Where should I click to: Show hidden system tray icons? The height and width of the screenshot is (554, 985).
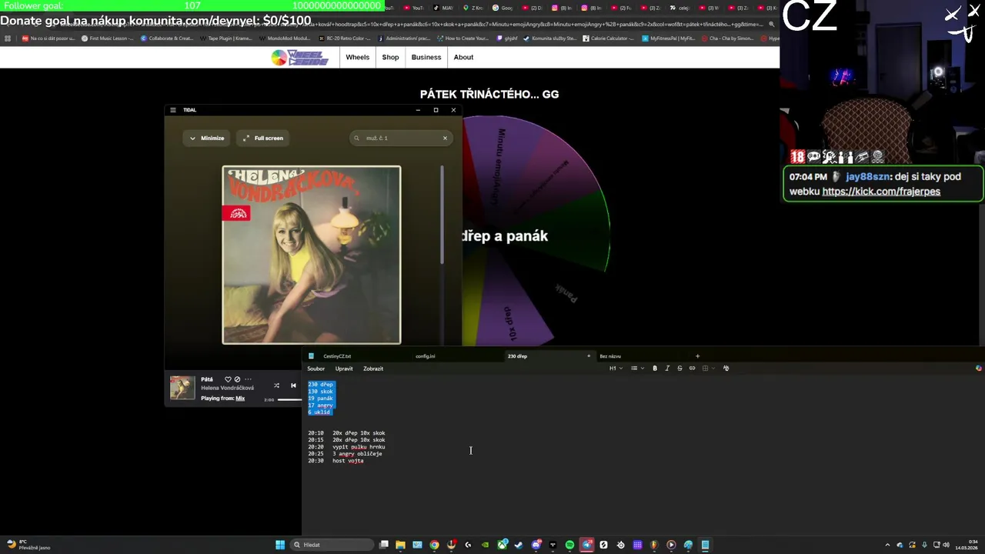point(887,545)
